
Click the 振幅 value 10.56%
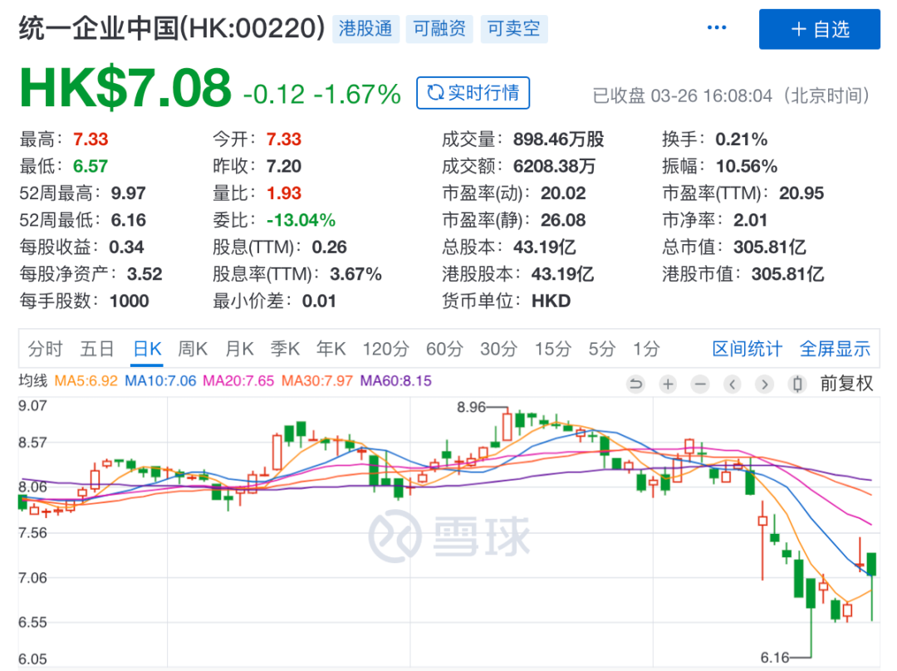coord(747,166)
